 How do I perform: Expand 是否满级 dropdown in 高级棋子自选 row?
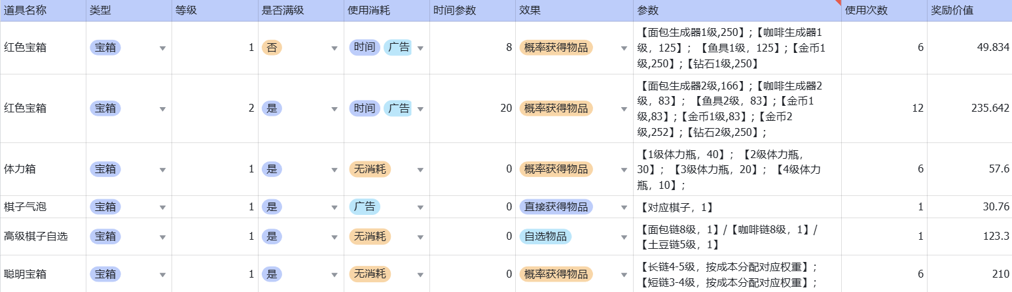[x=335, y=236]
